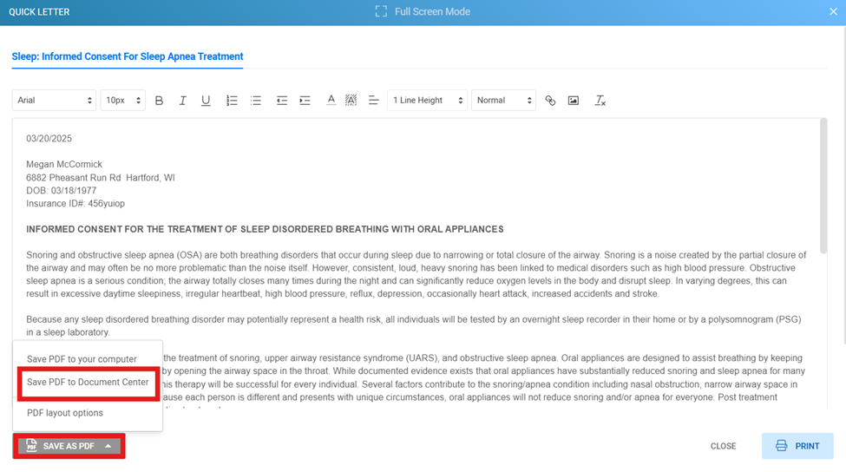Toggle the Save As PDF caret arrow
This screenshot has height=472, width=846.
point(108,446)
